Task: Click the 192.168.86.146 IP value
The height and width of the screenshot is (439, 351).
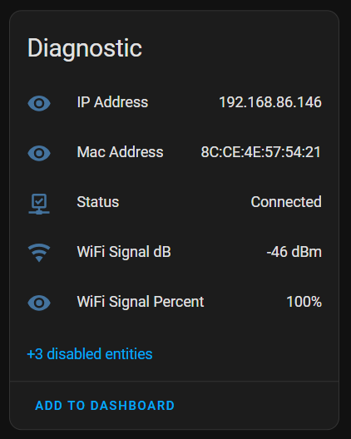Action: [x=270, y=102]
